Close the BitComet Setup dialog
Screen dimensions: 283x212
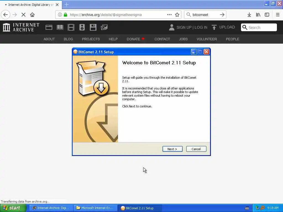tap(206, 52)
